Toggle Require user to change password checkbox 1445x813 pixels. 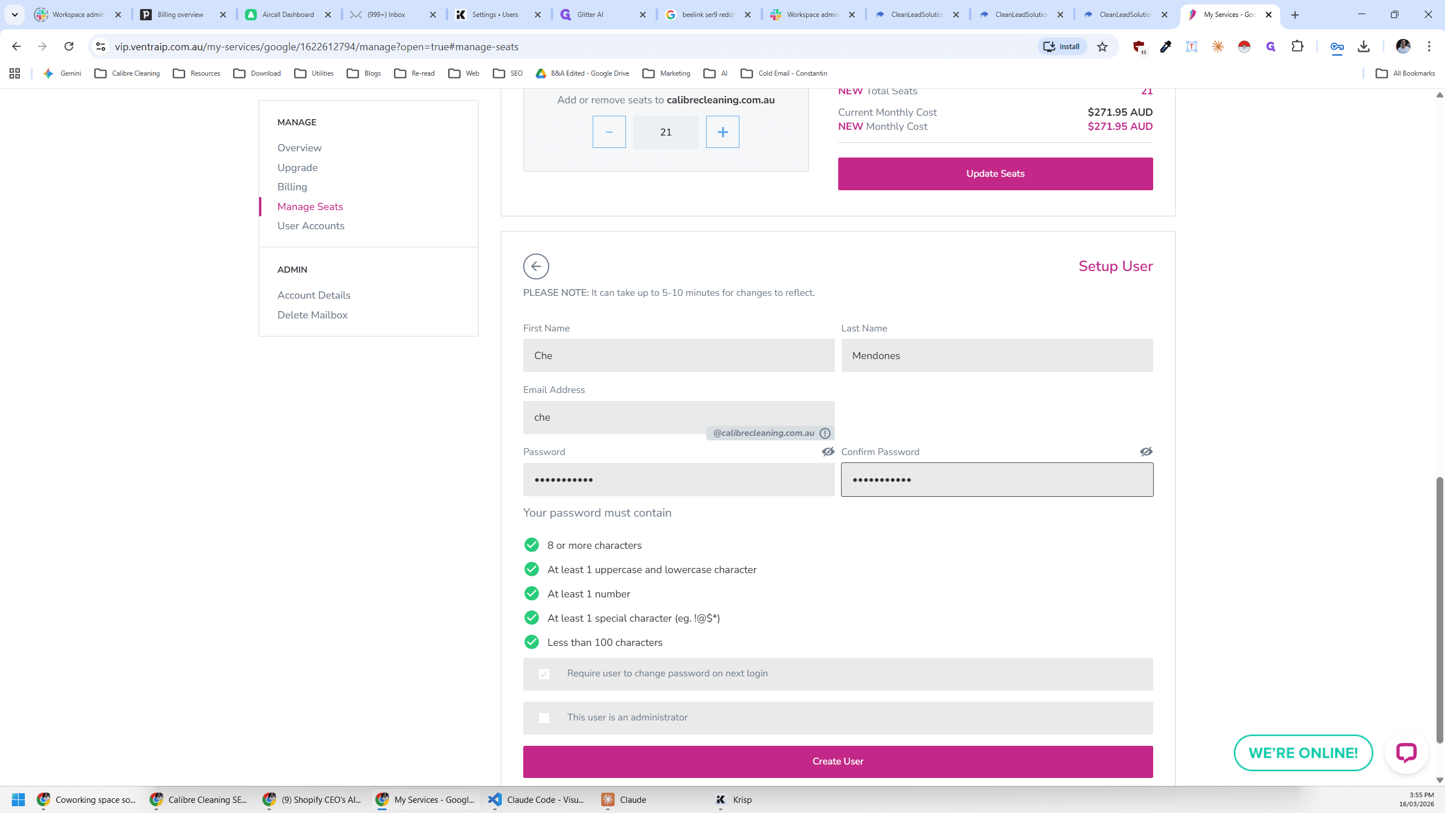point(544,674)
